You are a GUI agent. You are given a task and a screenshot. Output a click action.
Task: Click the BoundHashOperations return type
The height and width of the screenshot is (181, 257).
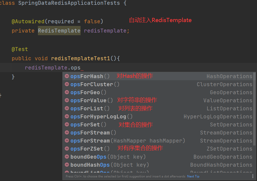coord(221,165)
